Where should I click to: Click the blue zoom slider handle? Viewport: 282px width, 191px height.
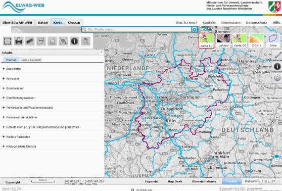coord(276,157)
